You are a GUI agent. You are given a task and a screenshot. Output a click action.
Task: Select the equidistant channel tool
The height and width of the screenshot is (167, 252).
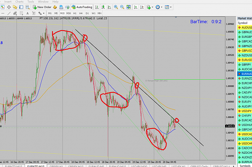click(x=15, y=13)
